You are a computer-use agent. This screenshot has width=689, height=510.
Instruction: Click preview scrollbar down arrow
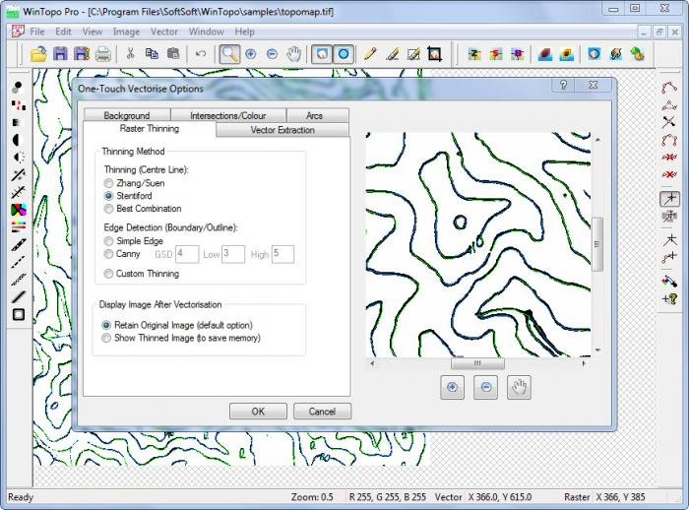(x=597, y=351)
